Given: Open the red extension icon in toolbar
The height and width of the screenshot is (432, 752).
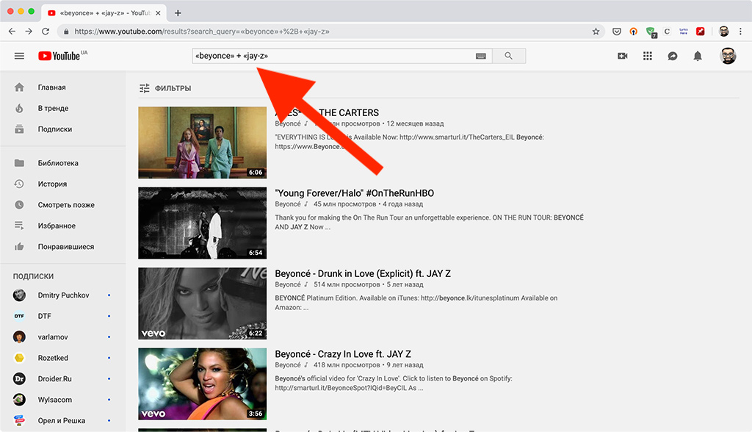Looking at the screenshot, I should click(x=700, y=31).
